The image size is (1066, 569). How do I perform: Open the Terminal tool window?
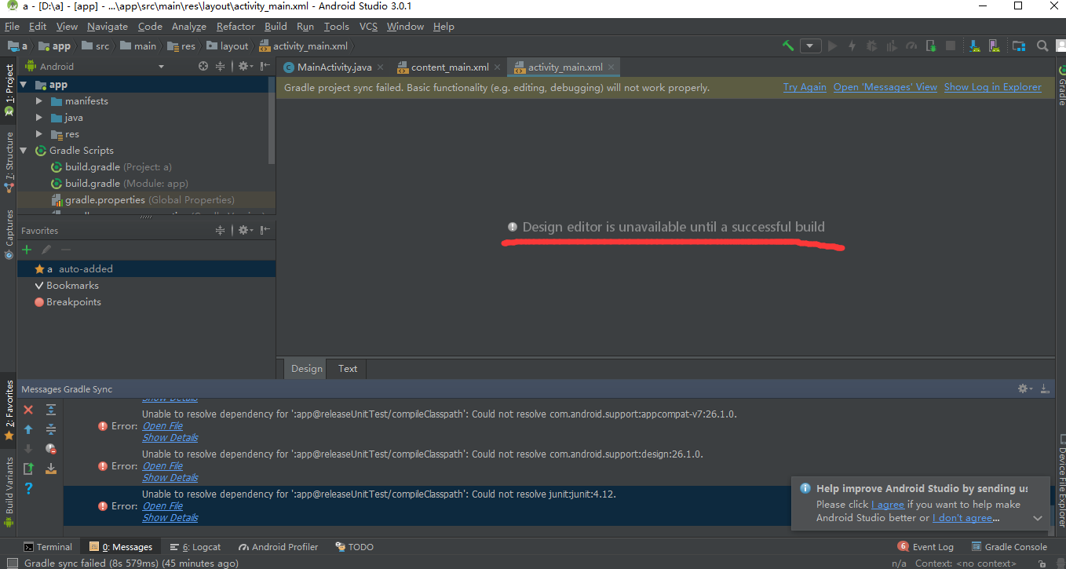click(48, 547)
